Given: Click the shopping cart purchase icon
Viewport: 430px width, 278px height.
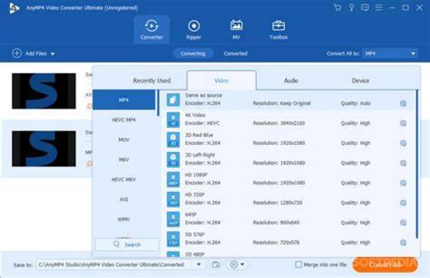Looking at the screenshot, I should pyautogui.click(x=337, y=7).
